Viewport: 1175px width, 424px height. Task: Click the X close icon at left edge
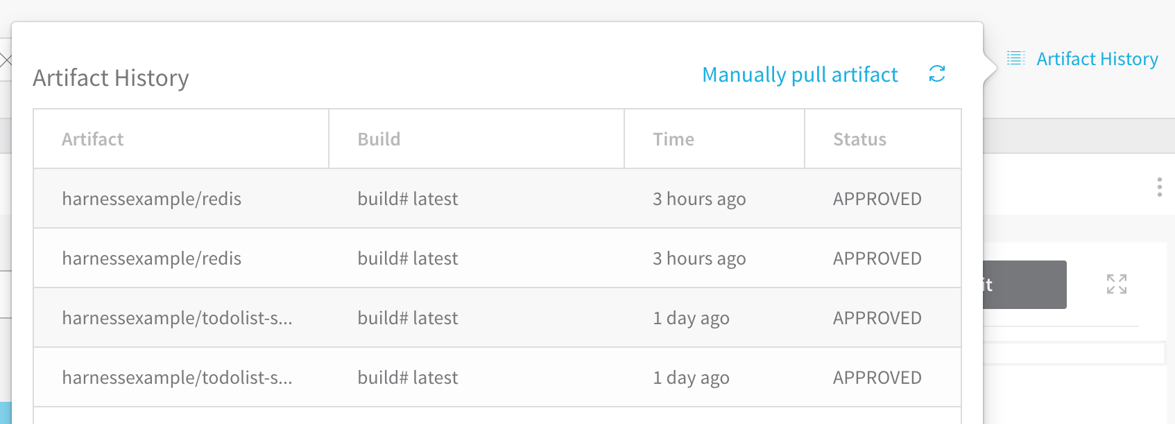click(x=6, y=60)
